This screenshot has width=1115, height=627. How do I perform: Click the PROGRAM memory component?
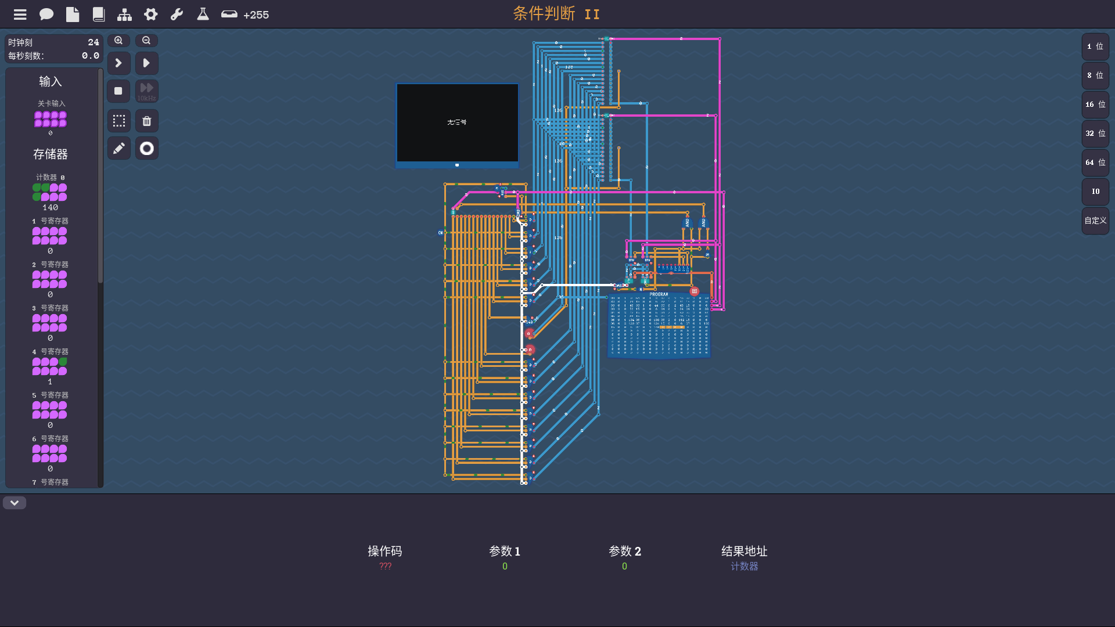659,325
